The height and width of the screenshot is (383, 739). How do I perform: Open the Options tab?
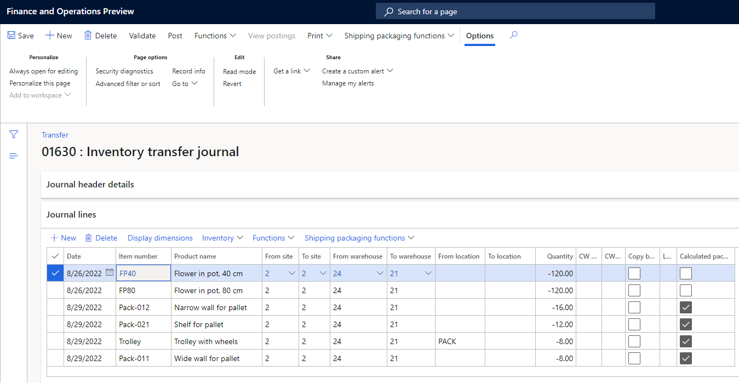pos(479,36)
